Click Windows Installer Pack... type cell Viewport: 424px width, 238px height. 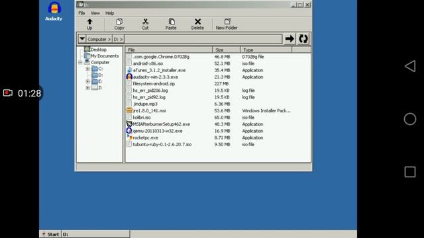click(x=266, y=110)
